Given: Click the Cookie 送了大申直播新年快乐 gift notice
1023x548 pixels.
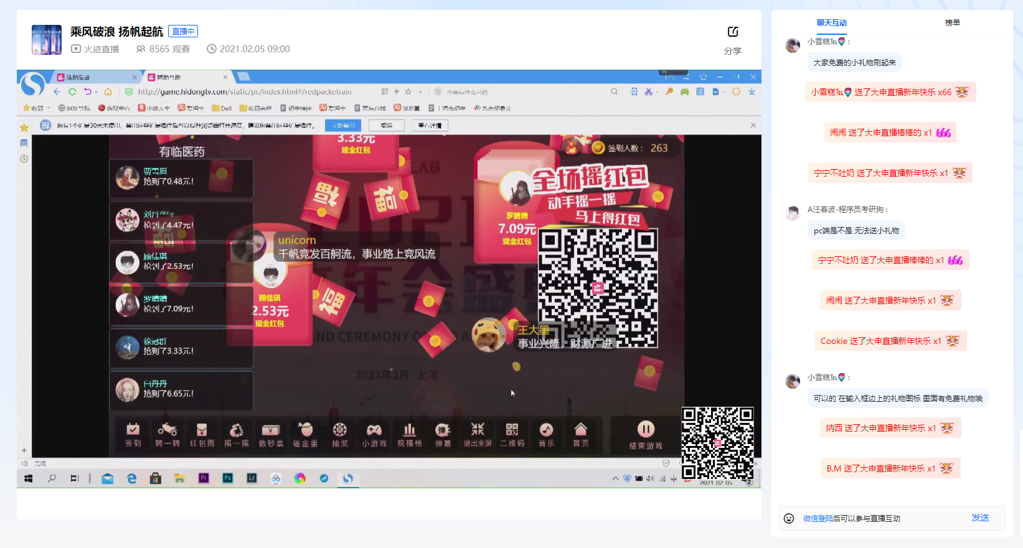Looking at the screenshot, I should point(890,341).
